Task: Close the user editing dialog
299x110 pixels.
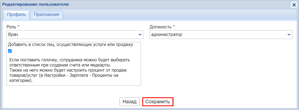Action: 294,5
